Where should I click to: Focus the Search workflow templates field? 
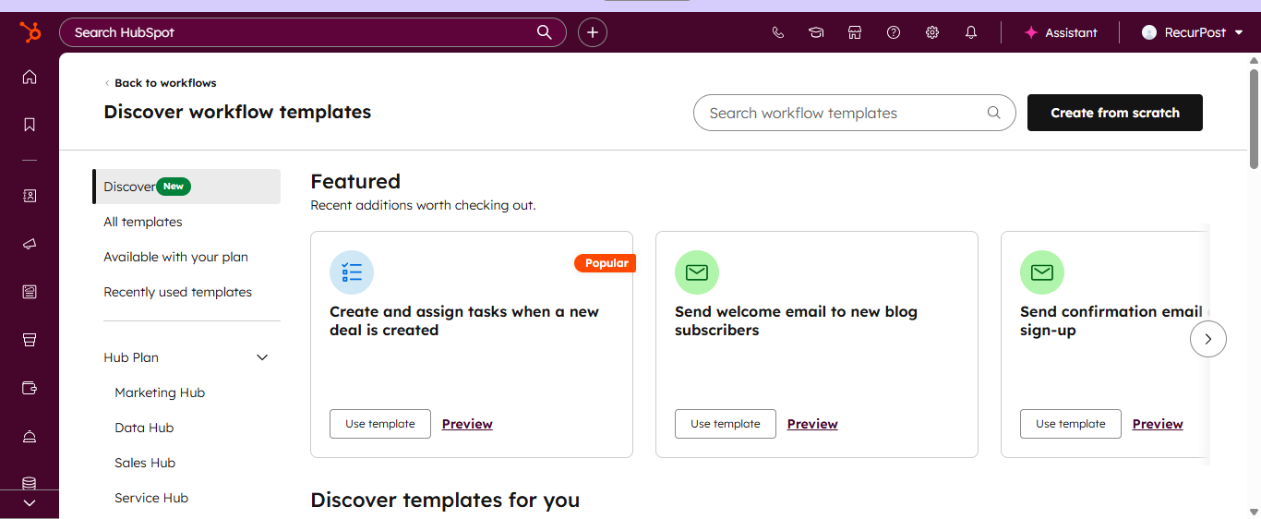pyautogui.click(x=855, y=113)
